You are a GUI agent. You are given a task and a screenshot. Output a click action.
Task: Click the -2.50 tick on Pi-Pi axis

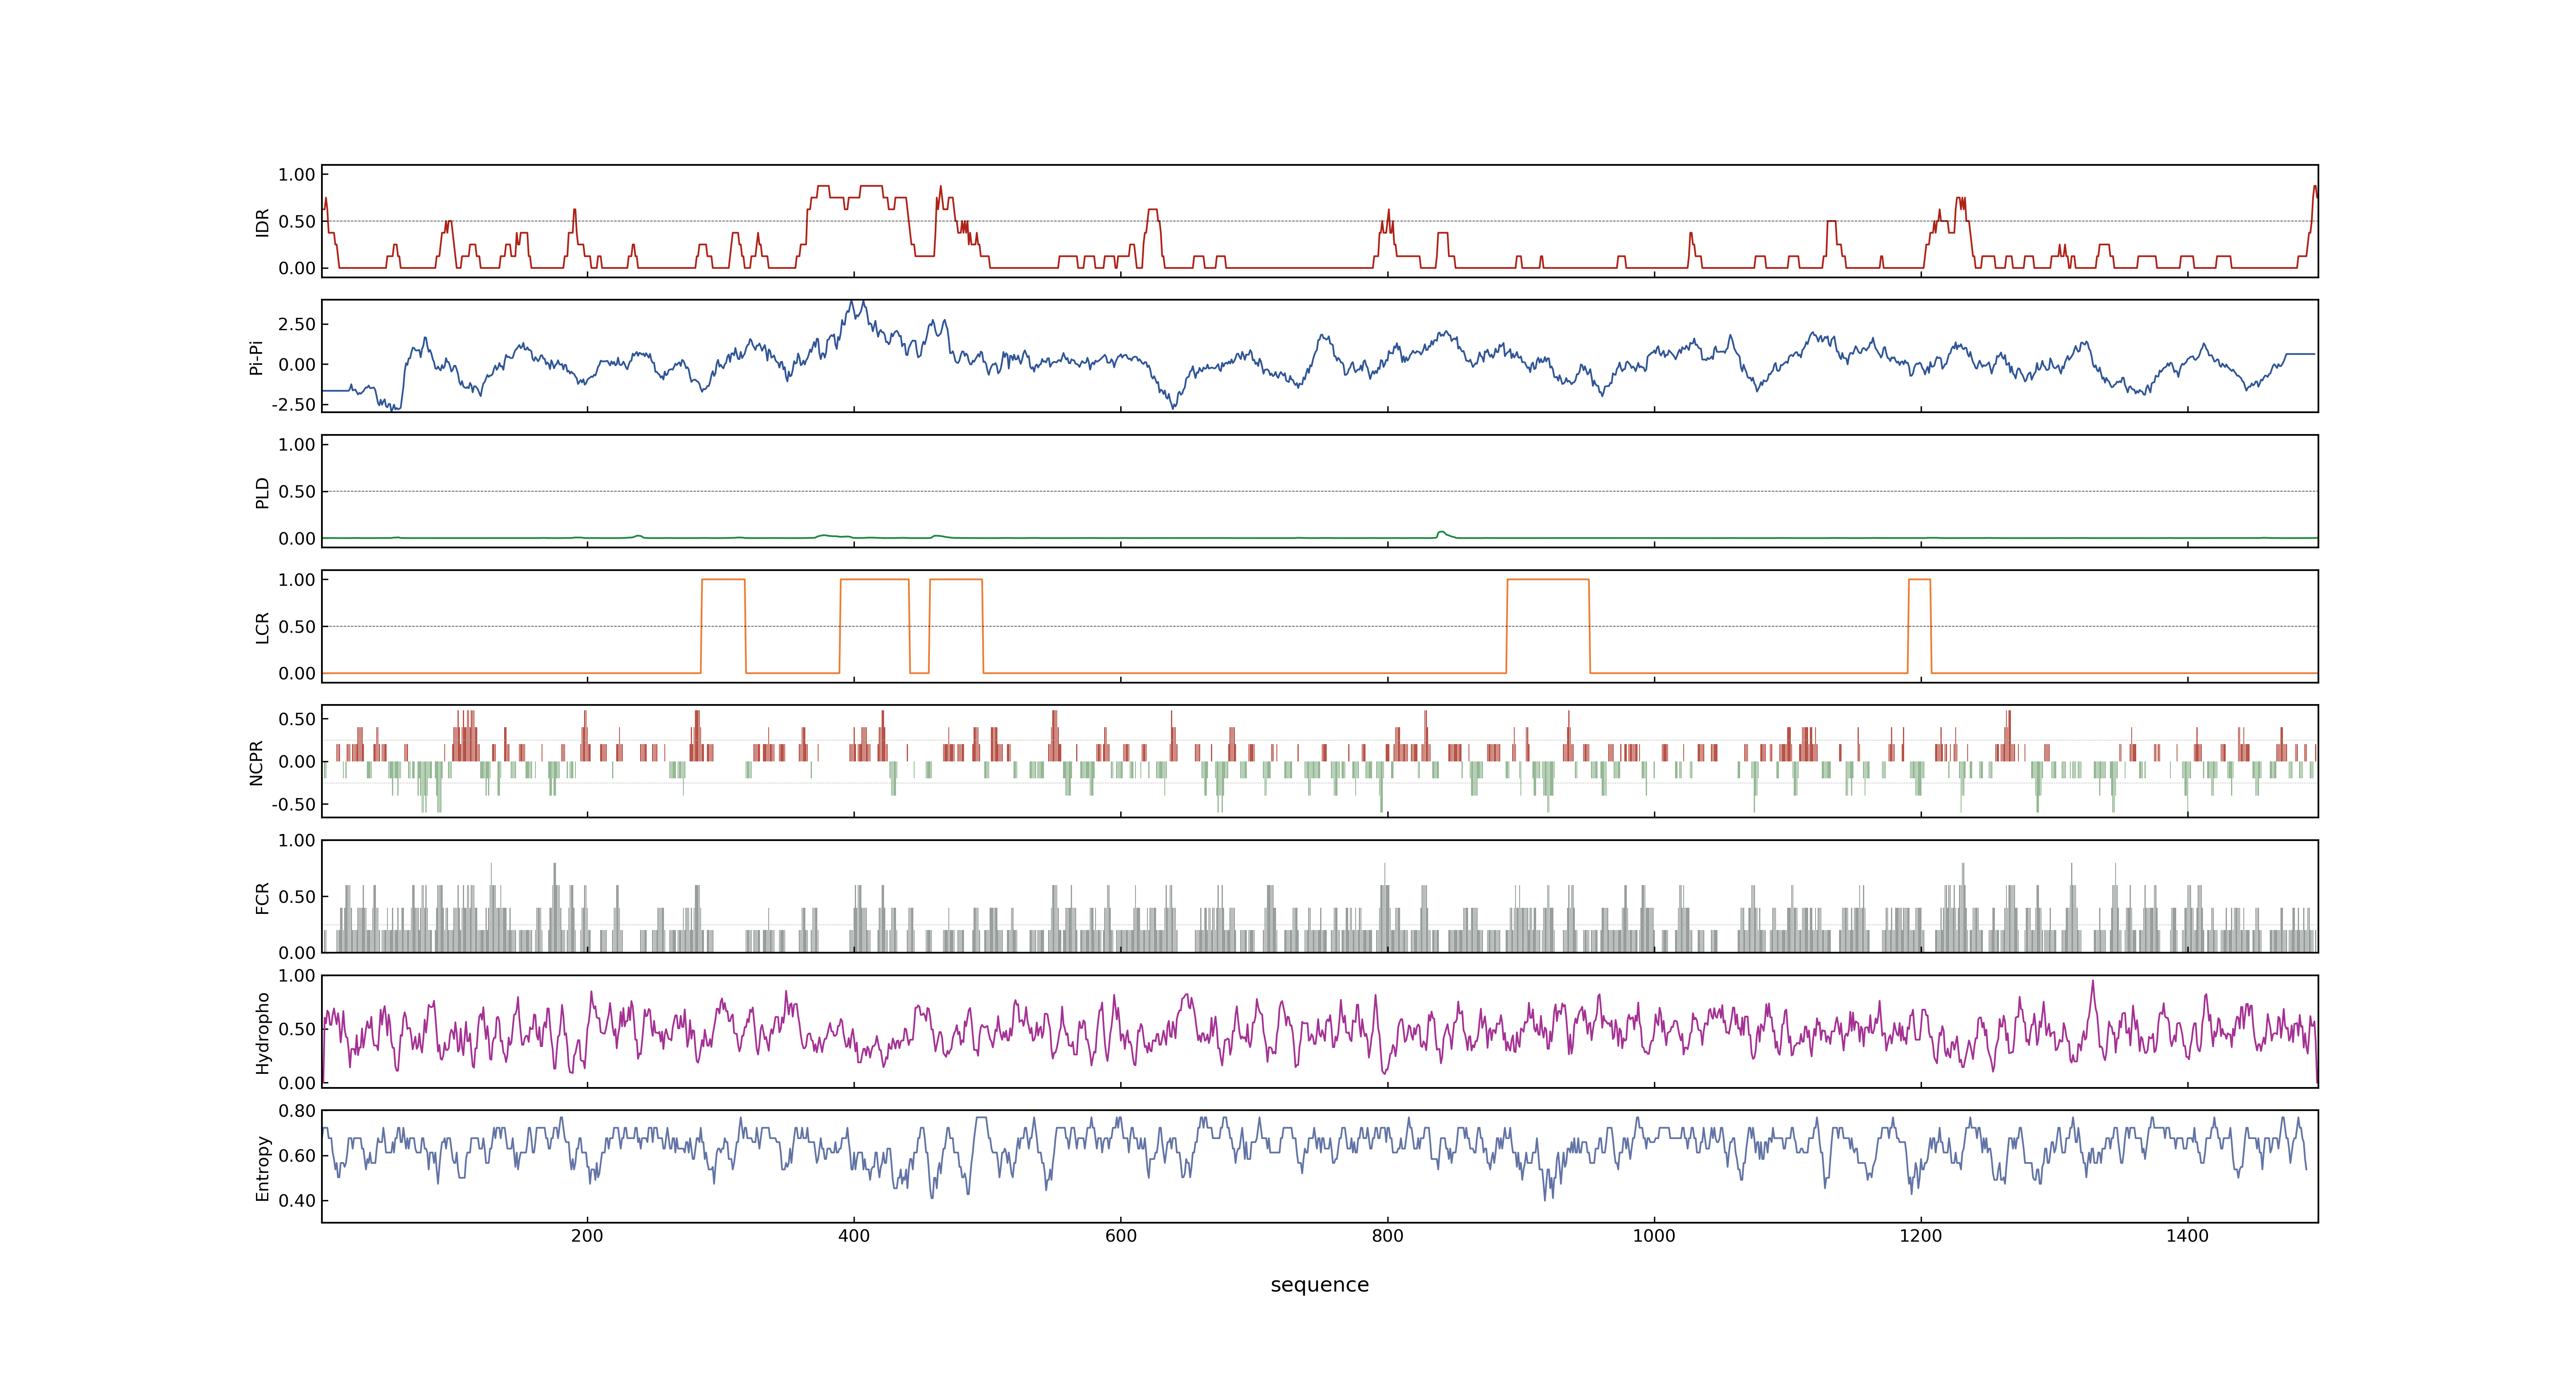tap(293, 405)
